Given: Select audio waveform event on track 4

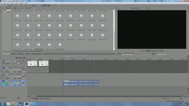Looking at the screenshot, I should click(x=81, y=83).
